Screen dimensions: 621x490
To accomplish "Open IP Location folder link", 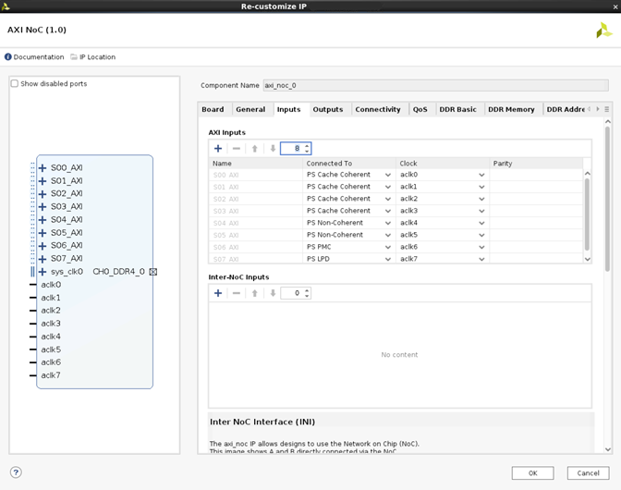I will point(93,57).
